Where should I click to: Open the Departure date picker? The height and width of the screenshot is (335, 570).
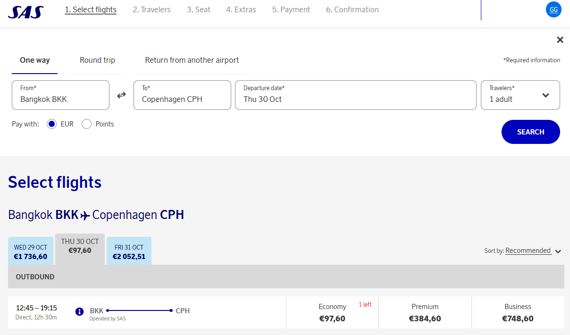[355, 95]
